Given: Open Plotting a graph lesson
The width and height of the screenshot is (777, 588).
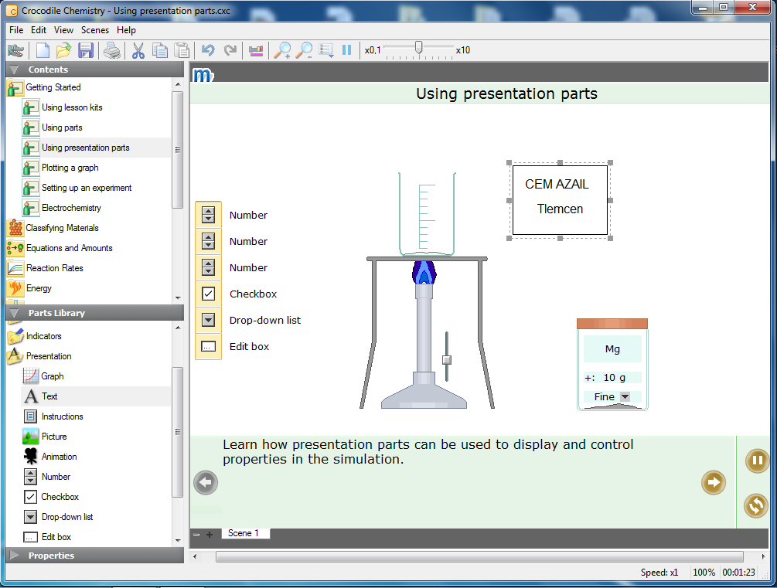Looking at the screenshot, I should coord(70,168).
